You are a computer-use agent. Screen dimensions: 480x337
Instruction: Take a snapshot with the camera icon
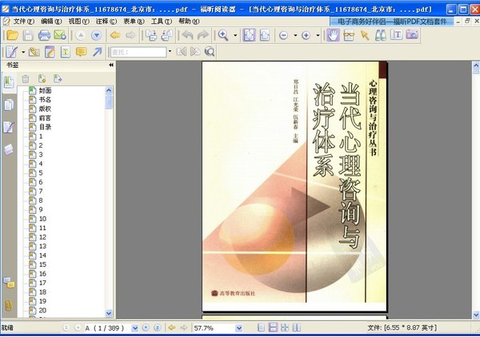[x=412, y=35]
